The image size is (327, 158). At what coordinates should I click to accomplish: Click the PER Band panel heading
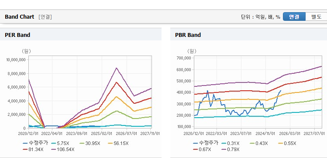(17, 35)
